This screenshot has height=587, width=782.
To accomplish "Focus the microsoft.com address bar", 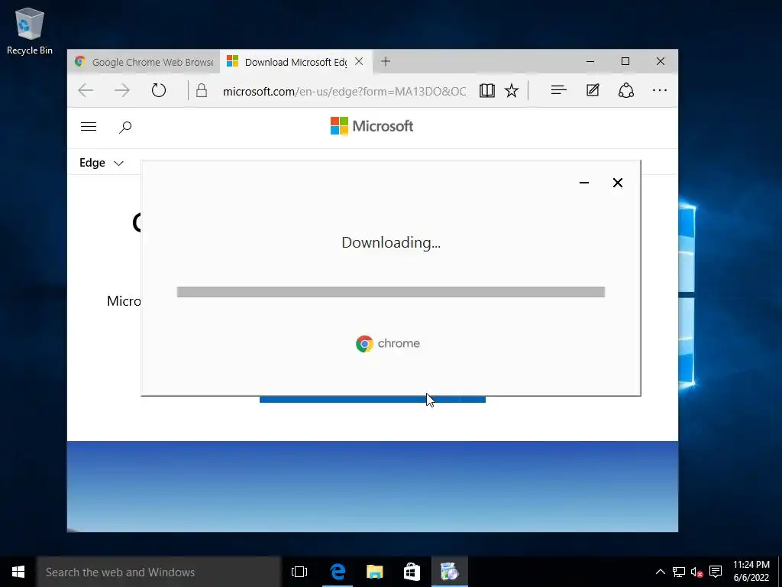I will click(x=344, y=92).
